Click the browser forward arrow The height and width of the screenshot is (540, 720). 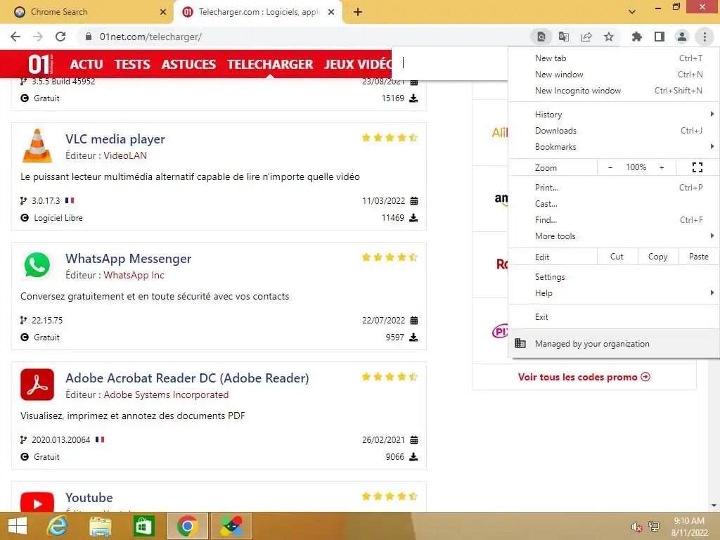click(x=38, y=37)
